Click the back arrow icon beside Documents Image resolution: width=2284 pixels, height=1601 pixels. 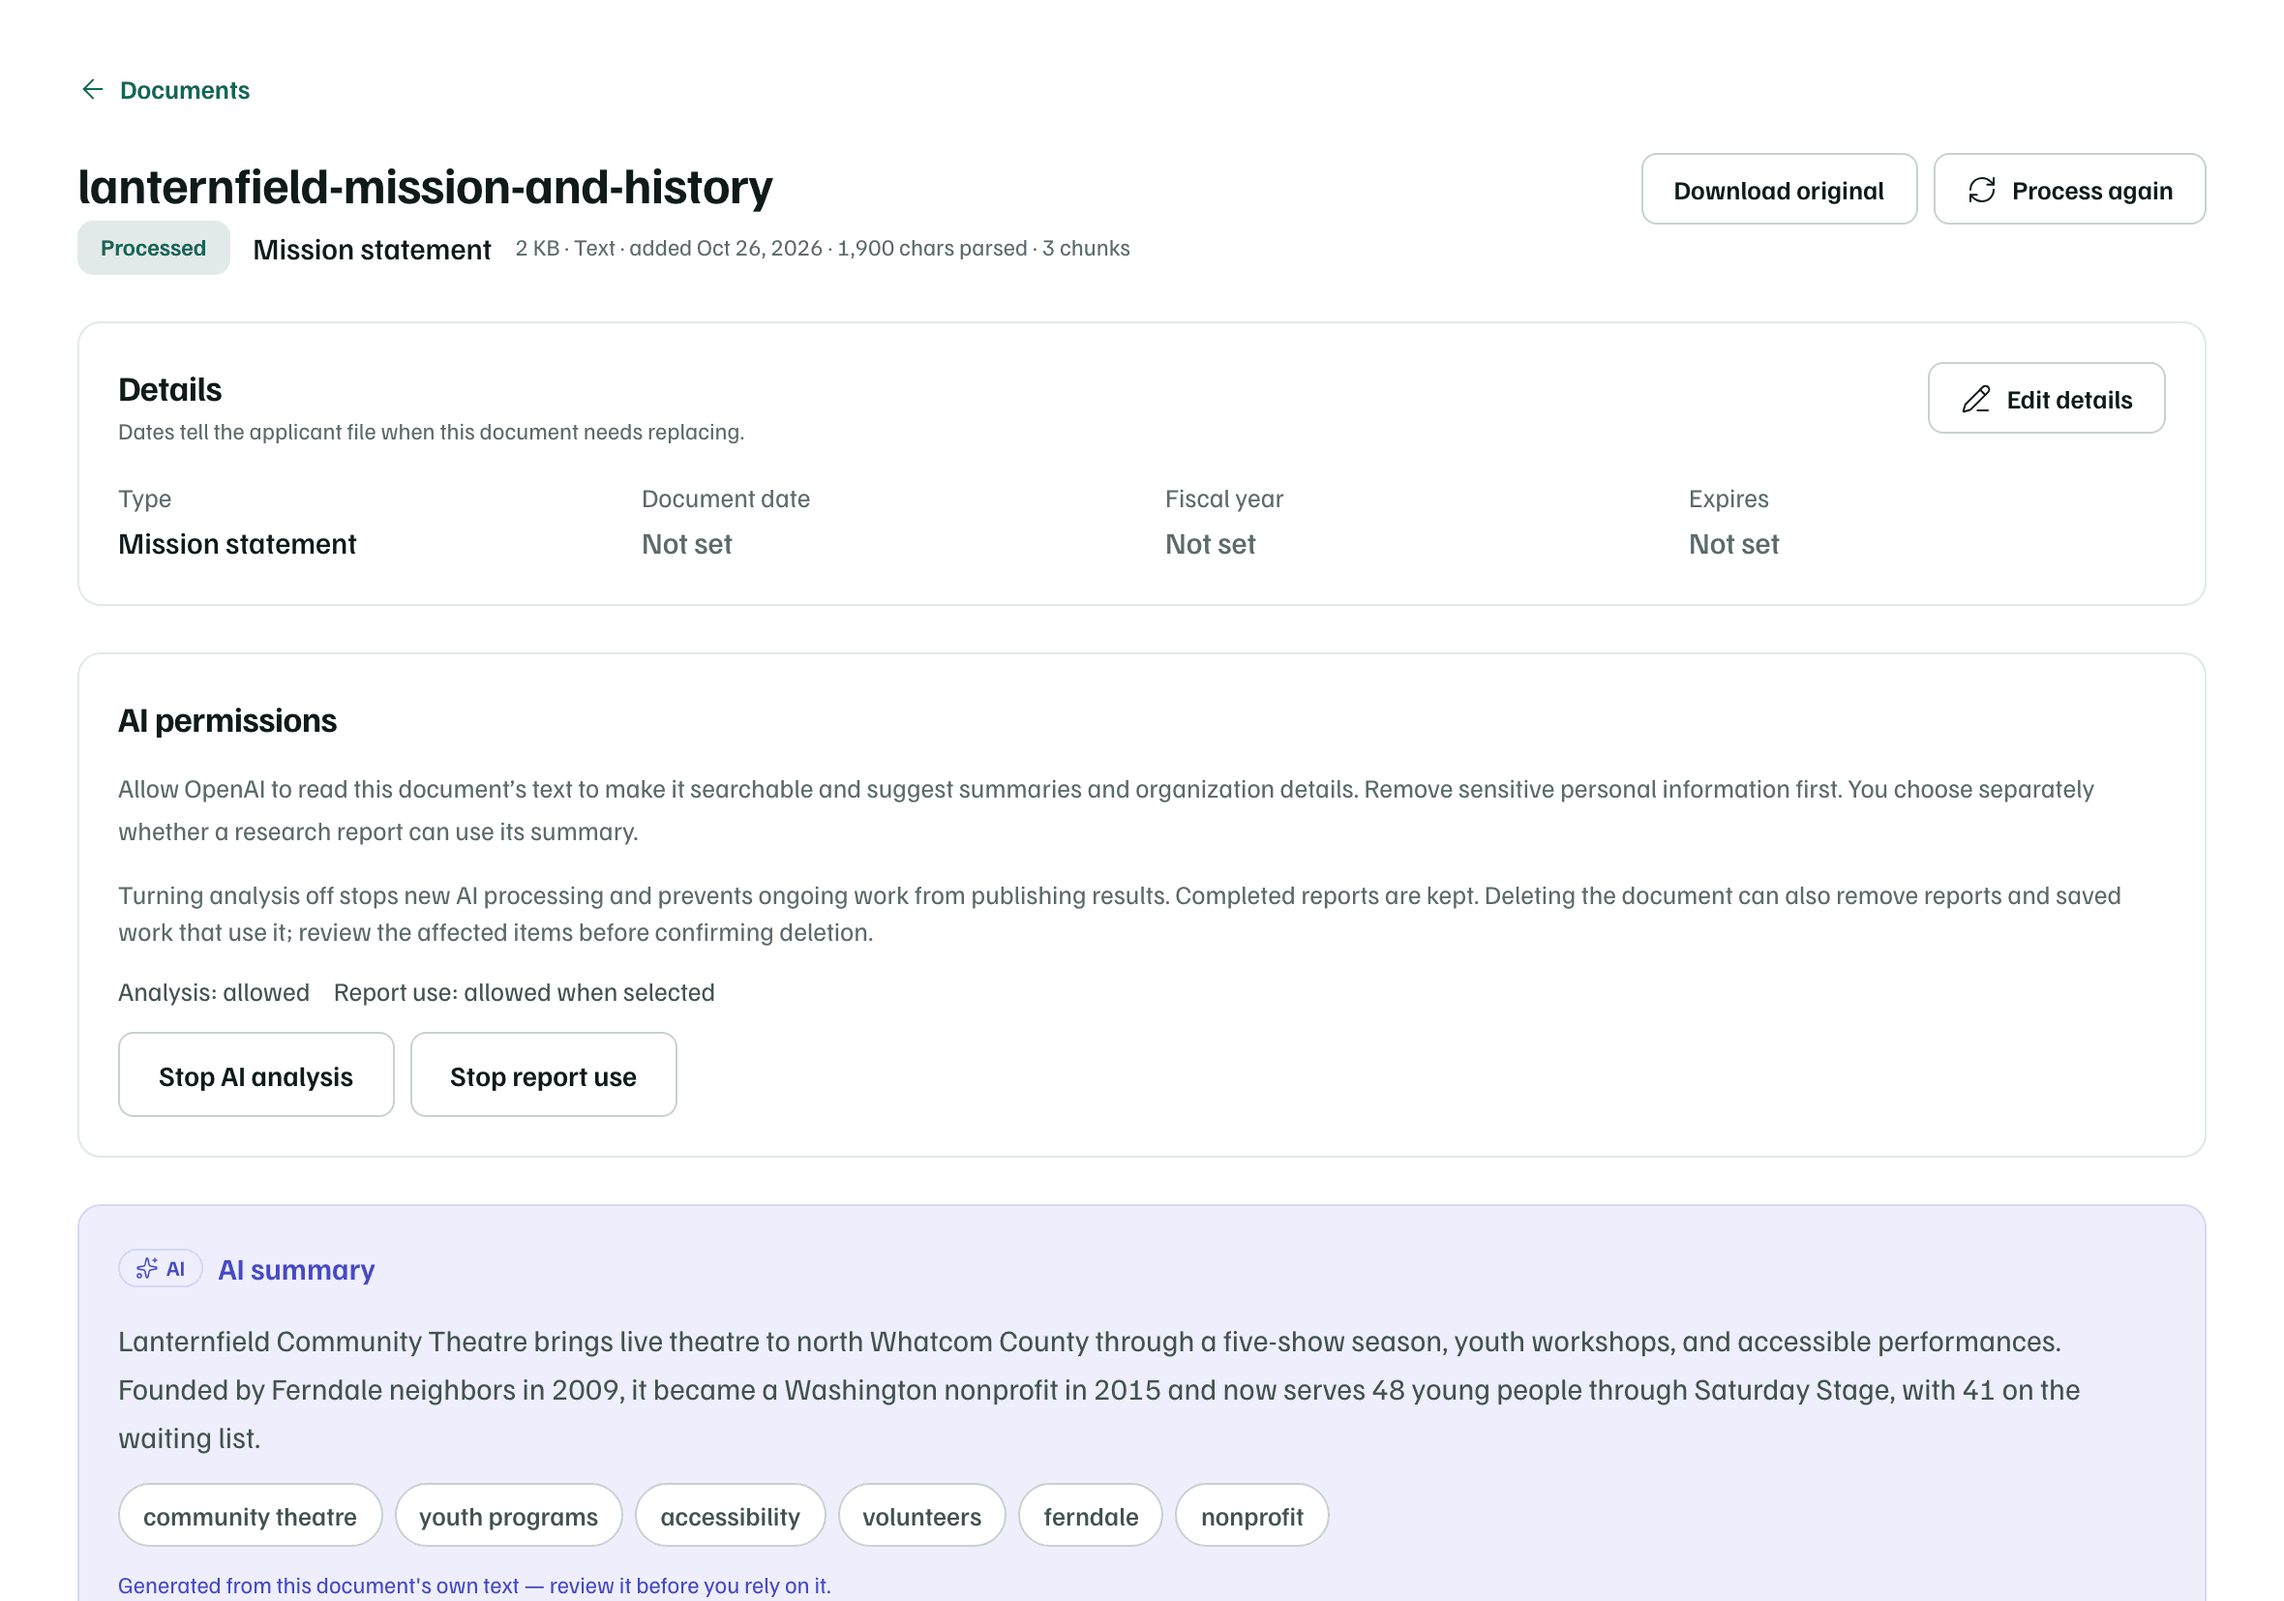93,90
